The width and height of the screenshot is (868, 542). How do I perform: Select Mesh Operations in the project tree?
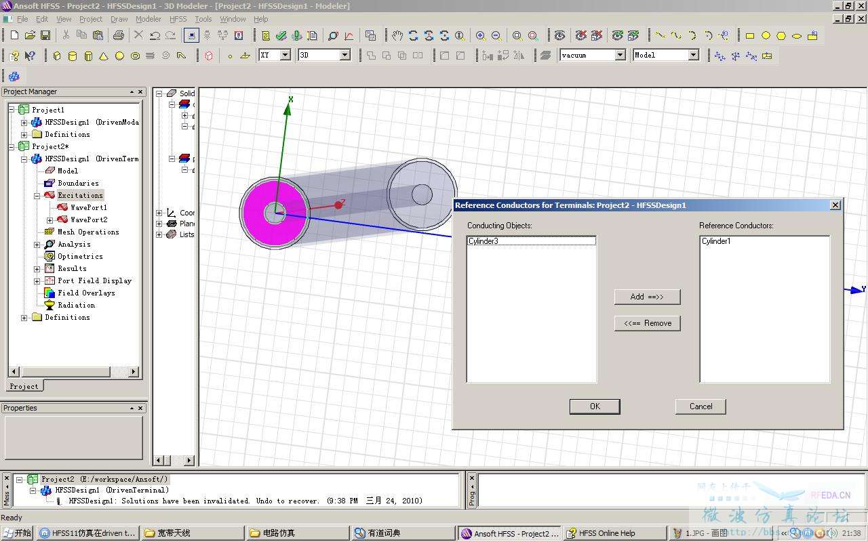87,232
